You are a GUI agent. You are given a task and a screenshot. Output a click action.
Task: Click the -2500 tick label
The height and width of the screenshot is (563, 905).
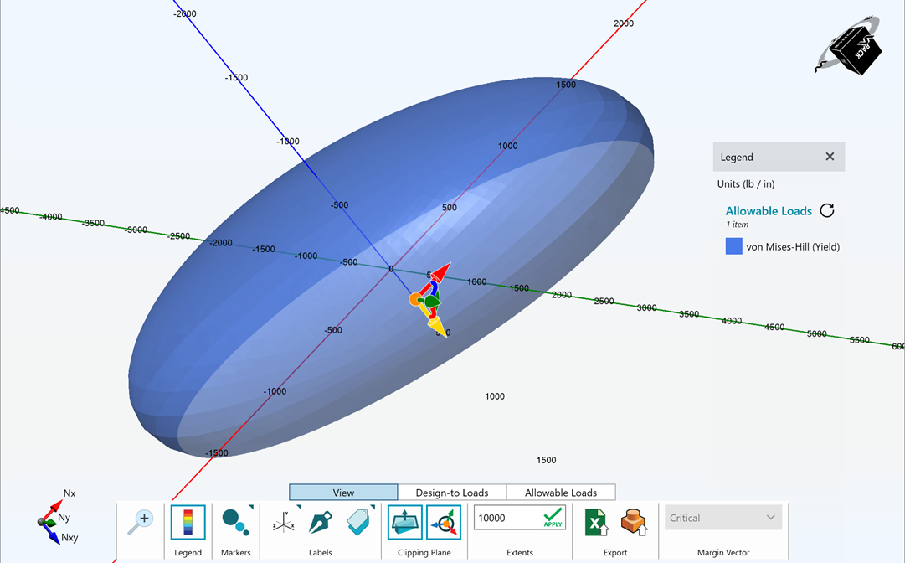click(x=179, y=235)
